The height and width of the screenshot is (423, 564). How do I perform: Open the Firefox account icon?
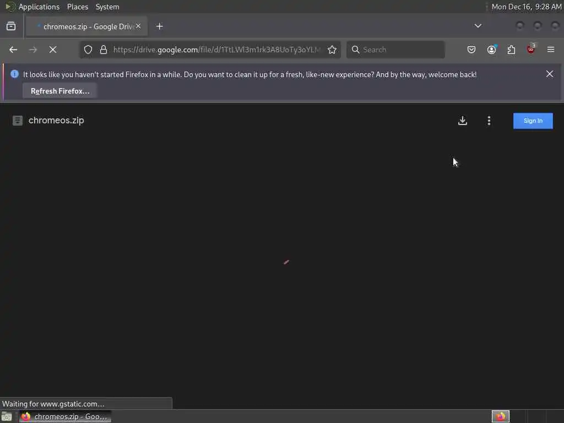click(492, 50)
